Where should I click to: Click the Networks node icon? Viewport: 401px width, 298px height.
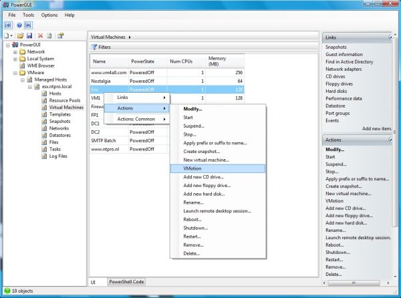[x=44, y=128]
